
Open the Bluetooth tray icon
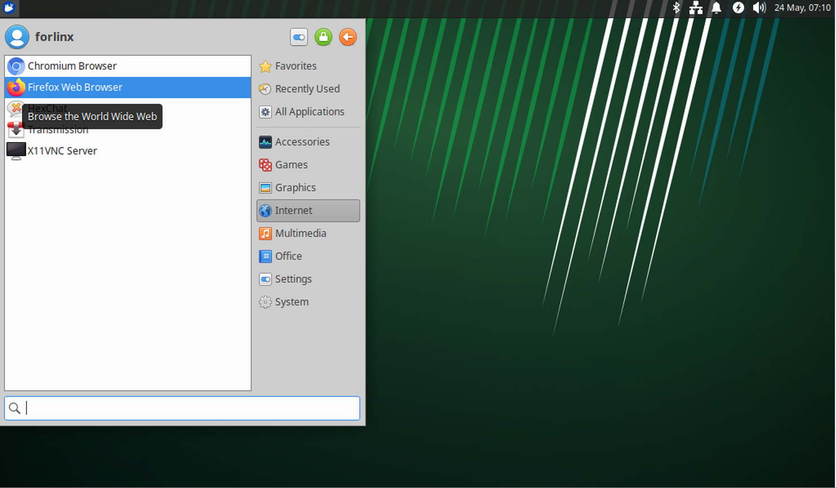[x=676, y=7]
